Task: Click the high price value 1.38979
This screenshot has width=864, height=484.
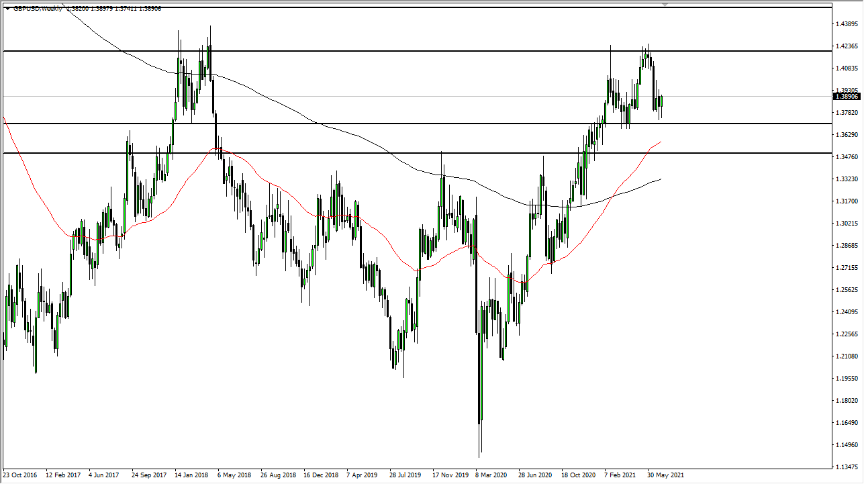Action: point(104,9)
